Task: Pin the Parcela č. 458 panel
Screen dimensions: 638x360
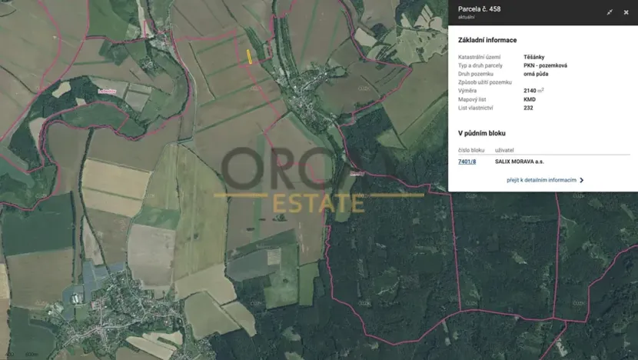Action: (610, 12)
